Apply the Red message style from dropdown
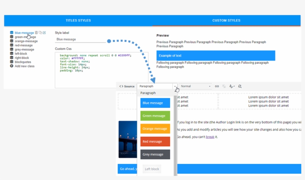This screenshot has width=305, height=180. coord(155,141)
